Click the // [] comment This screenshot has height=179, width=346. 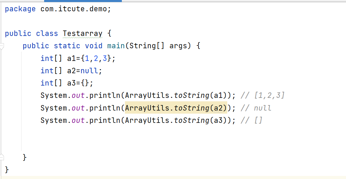(x=251, y=120)
